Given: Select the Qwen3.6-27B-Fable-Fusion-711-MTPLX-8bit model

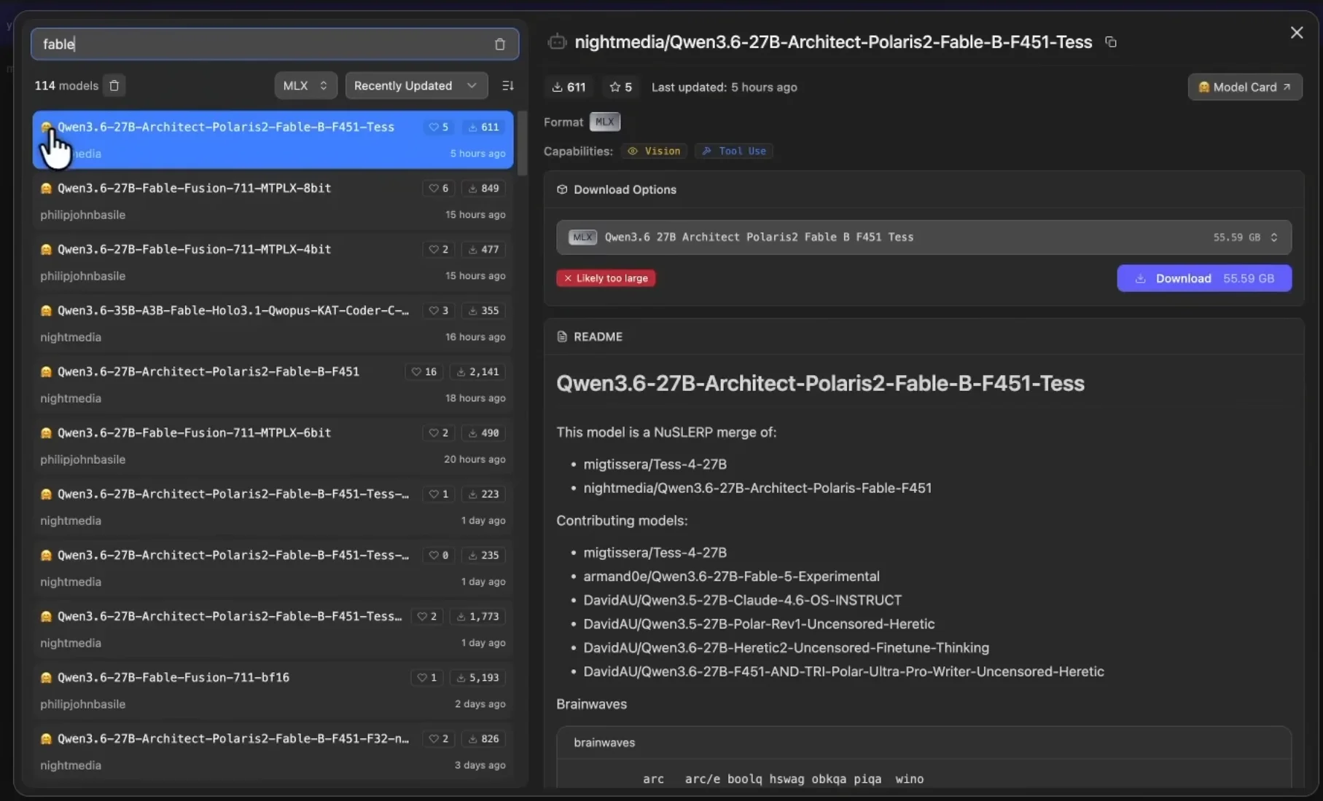Looking at the screenshot, I should coord(273,201).
